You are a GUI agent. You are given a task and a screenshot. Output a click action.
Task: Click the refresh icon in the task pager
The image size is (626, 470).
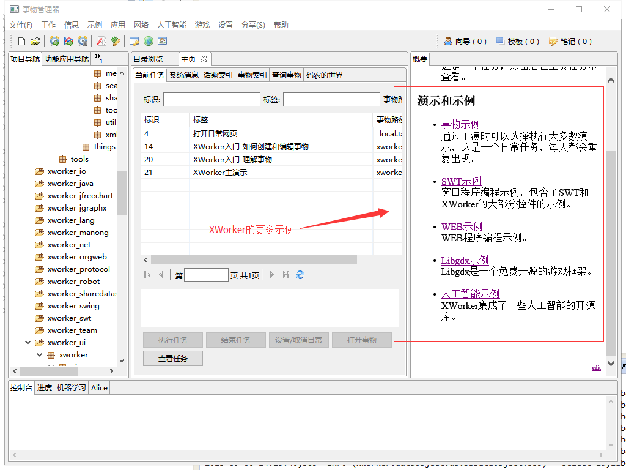click(x=300, y=275)
